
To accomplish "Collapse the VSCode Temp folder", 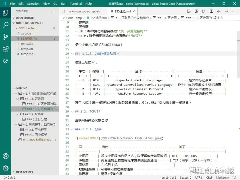I will coord(17,28).
